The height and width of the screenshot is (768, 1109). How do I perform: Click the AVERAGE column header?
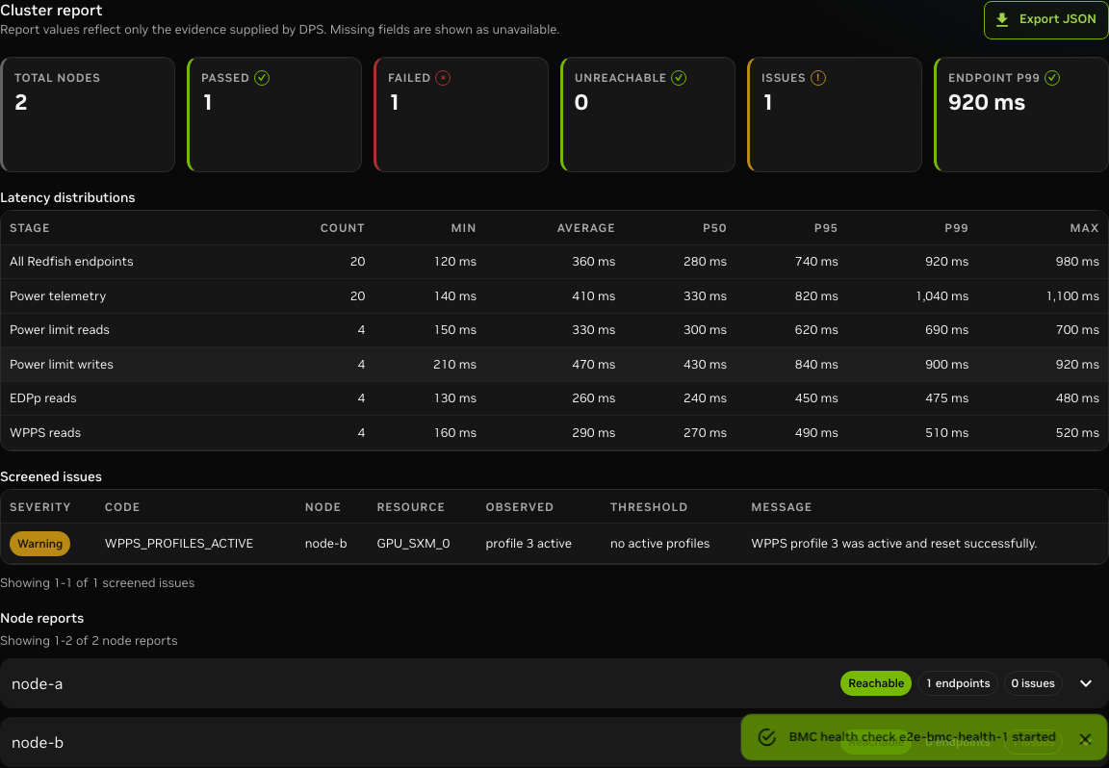tap(585, 228)
